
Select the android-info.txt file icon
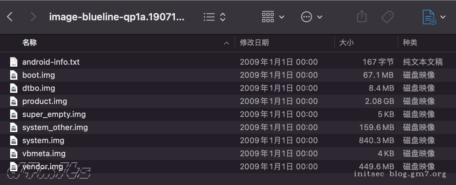[14, 62]
